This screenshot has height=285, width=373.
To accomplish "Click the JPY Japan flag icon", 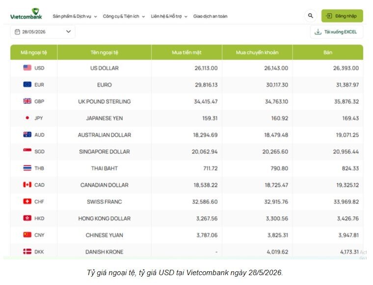I will (x=27, y=118).
